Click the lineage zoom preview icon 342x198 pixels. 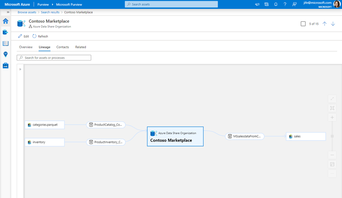[x=332, y=164]
